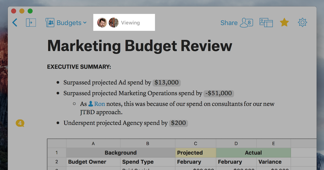Select row 1 header in spreadsheet
324x170 pixels.
click(x=57, y=153)
